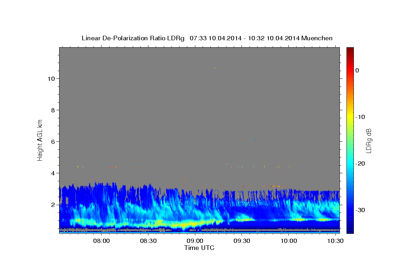Click the 'Time UTC' axis label
This screenshot has width=420, height=280.
(x=199, y=248)
